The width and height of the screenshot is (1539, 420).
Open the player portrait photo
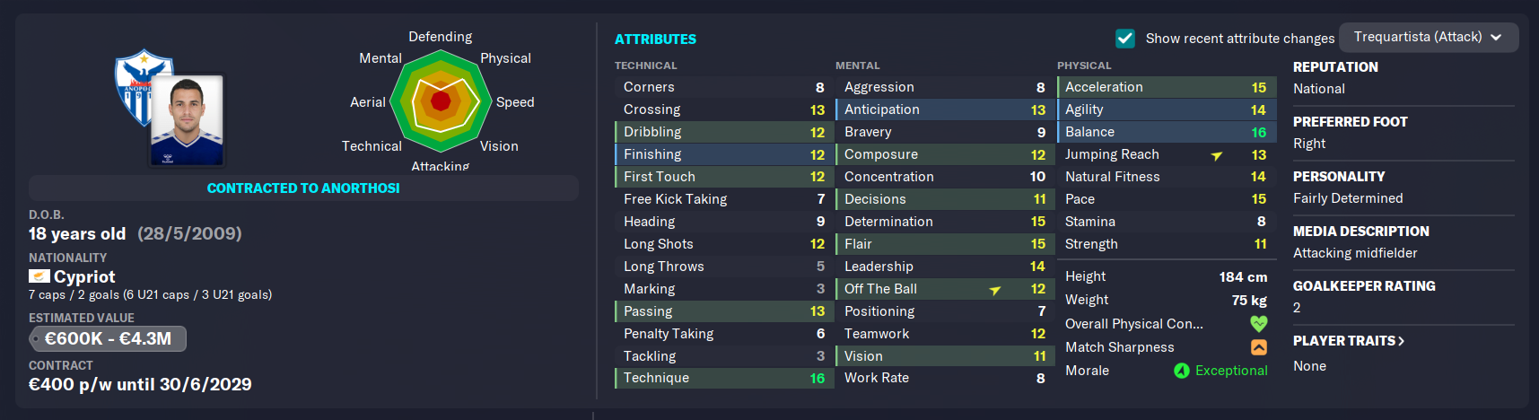point(188,120)
